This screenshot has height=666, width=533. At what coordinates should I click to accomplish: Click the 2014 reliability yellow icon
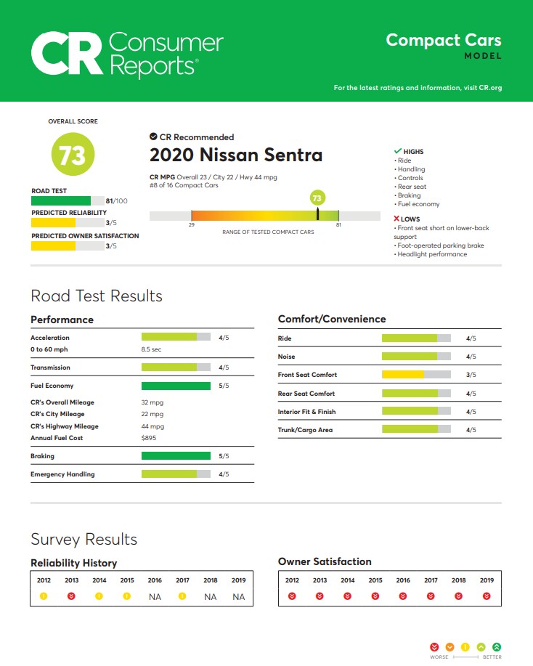99,596
